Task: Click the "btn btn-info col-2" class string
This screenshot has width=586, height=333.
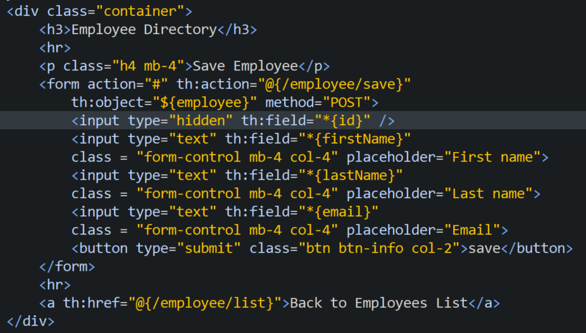Action: pyautogui.click(x=379, y=249)
